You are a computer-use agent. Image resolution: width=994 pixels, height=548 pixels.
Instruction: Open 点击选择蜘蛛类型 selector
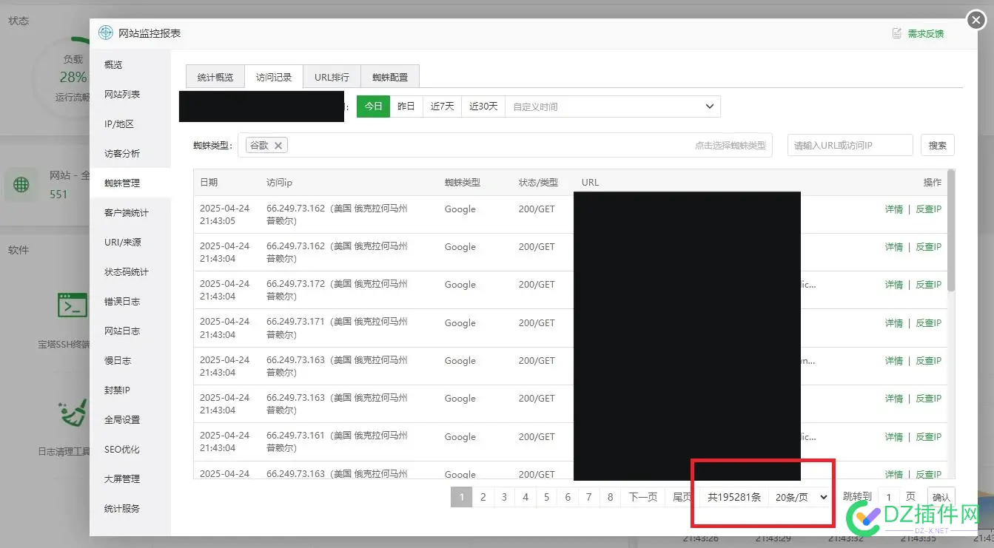click(x=731, y=145)
